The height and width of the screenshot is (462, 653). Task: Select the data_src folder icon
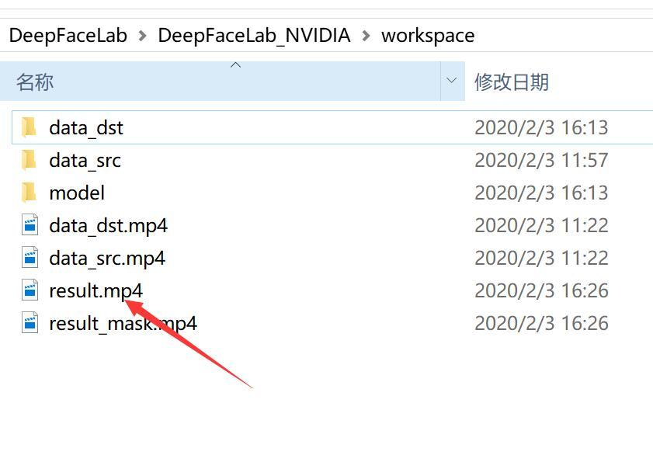[30, 160]
